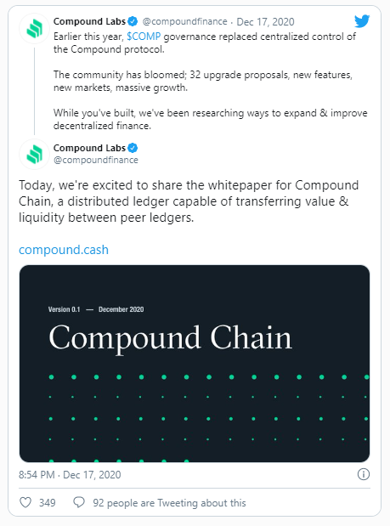Open the compound.cash link
Image resolution: width=390 pixels, height=526 pixels.
pos(64,250)
